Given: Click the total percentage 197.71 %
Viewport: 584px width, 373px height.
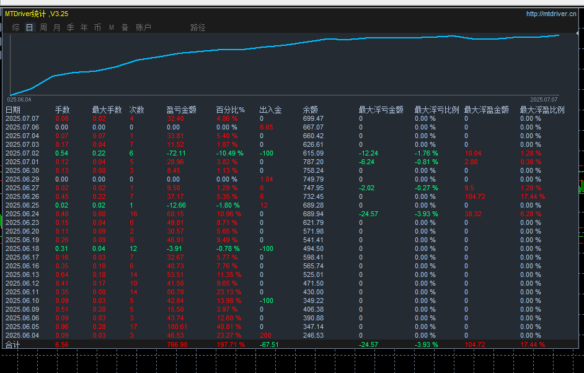Looking at the screenshot, I should 231,344.
